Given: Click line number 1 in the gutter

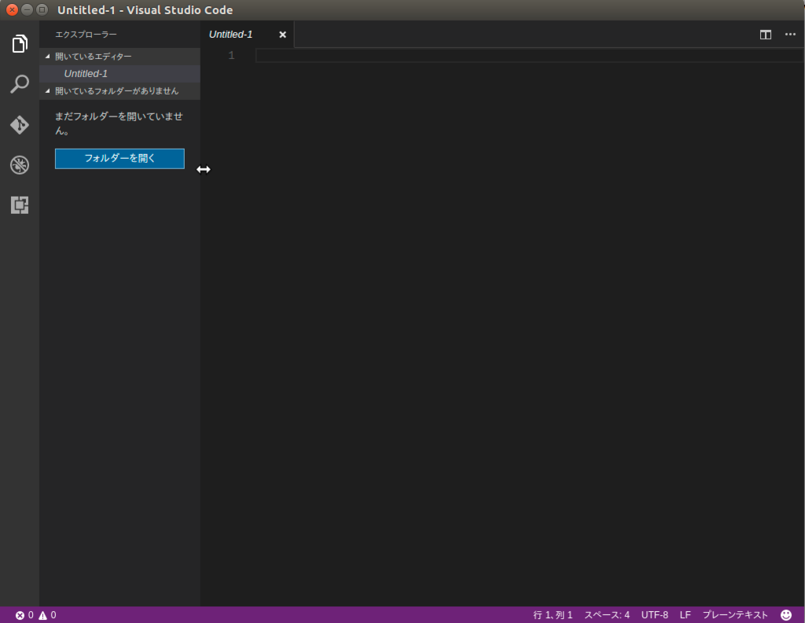Looking at the screenshot, I should 232,56.
